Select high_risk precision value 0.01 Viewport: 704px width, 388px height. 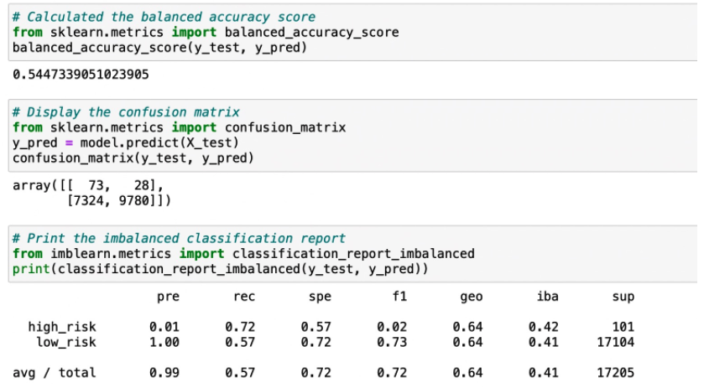pos(164,327)
